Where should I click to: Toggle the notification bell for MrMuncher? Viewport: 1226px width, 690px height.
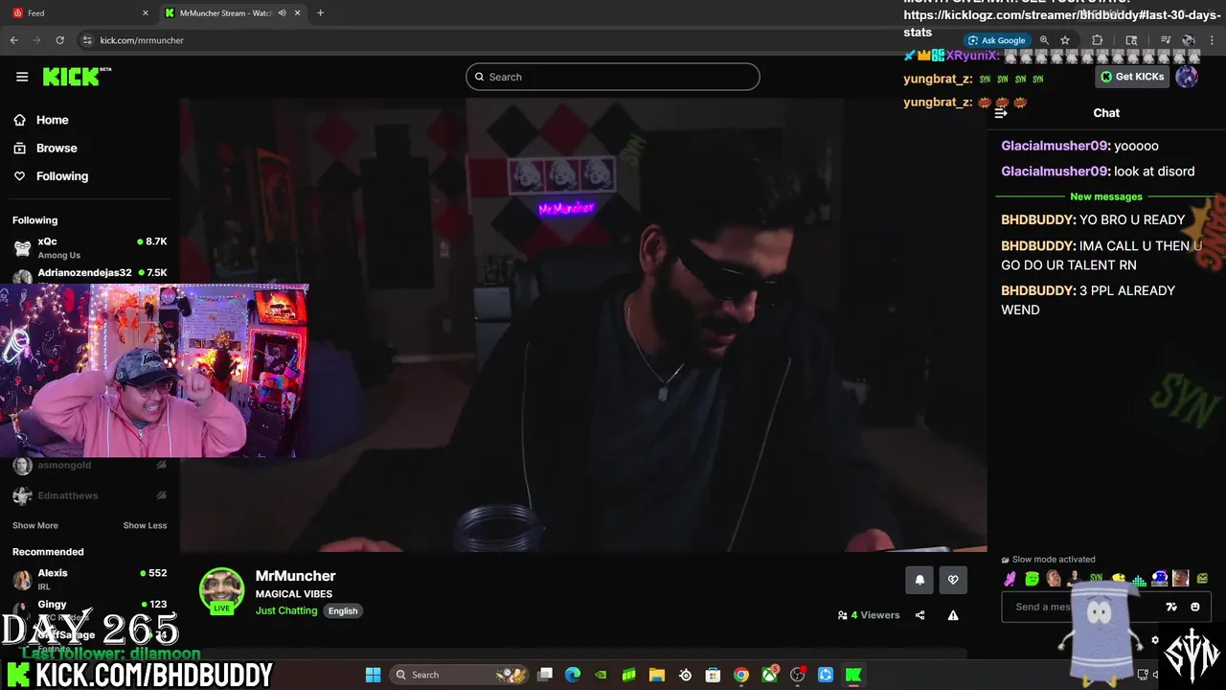[919, 580]
